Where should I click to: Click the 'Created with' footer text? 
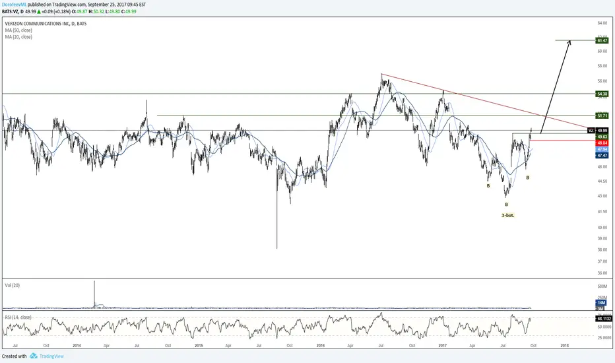point(14,356)
